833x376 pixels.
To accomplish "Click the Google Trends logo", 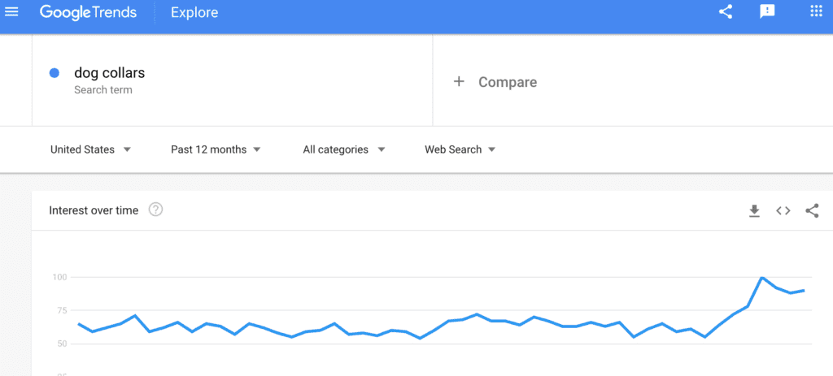I will coord(88,12).
